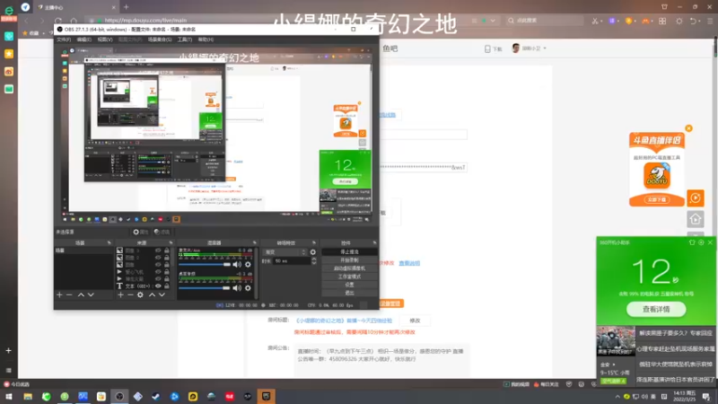
Task: Click orange play icon on page right edge
Action: coord(696,198)
